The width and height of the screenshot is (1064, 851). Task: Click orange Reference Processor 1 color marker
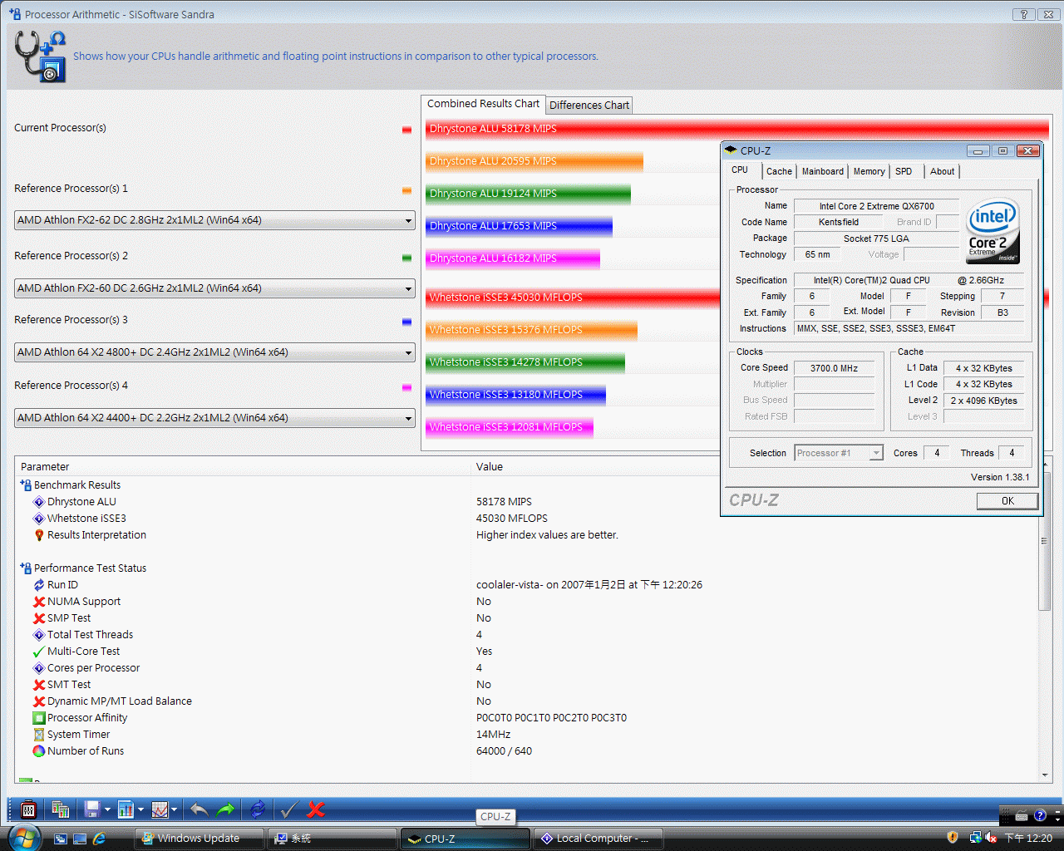pos(406,190)
